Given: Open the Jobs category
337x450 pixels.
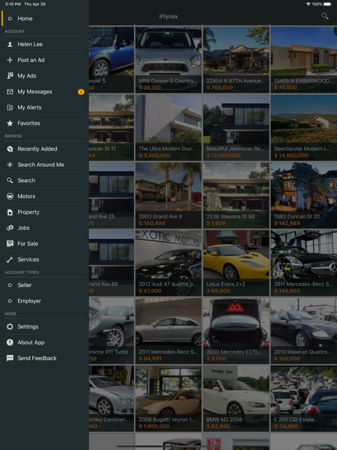Looking at the screenshot, I should pos(44,228).
